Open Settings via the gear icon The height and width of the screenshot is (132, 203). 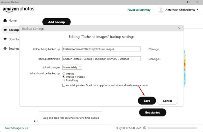coord(5,49)
